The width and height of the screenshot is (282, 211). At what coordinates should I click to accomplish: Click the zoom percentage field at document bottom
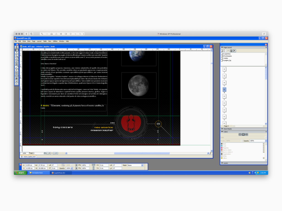click(24, 153)
